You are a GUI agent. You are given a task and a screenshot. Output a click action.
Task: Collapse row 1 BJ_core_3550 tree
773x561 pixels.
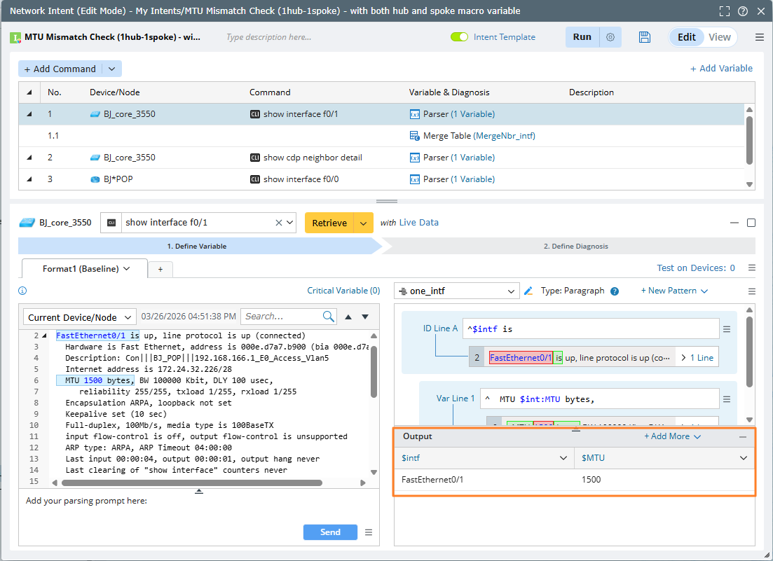[x=29, y=113]
